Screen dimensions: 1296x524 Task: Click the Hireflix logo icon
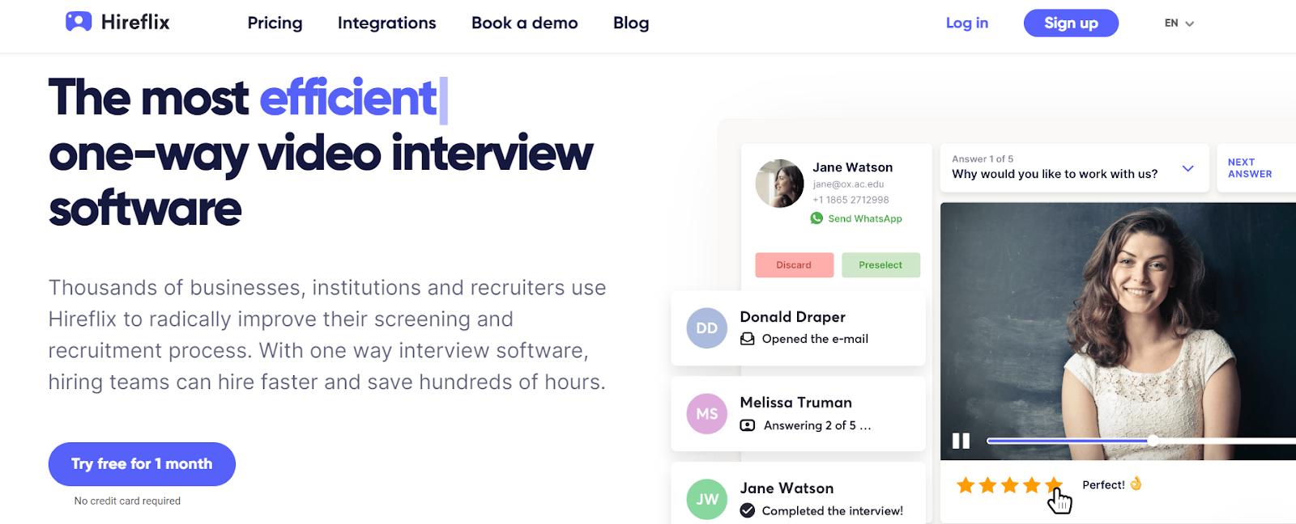pos(79,22)
